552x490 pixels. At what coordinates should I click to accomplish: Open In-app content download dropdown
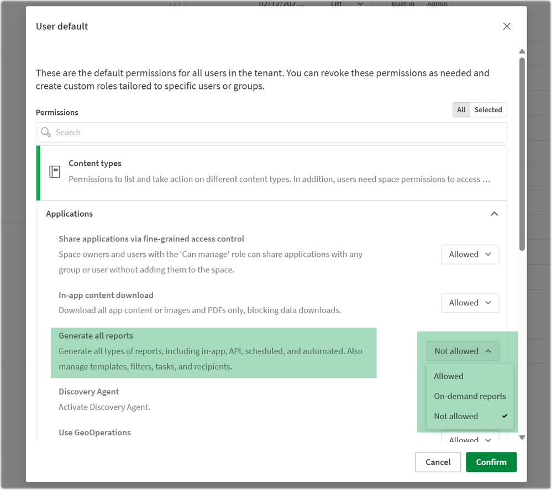coord(470,303)
